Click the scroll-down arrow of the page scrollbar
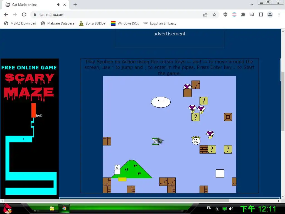This screenshot has height=214, width=285. [283, 196]
